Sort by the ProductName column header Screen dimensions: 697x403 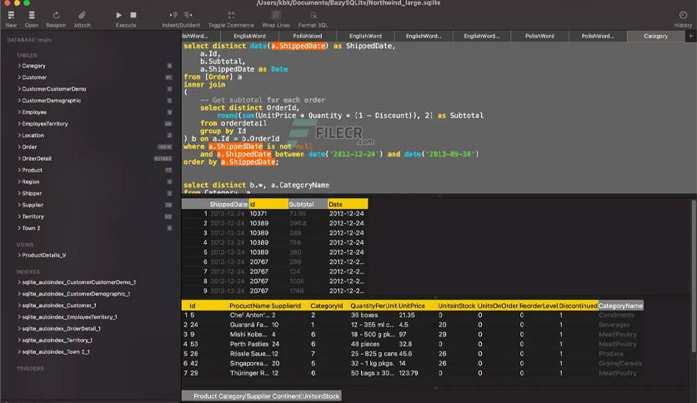pos(249,306)
